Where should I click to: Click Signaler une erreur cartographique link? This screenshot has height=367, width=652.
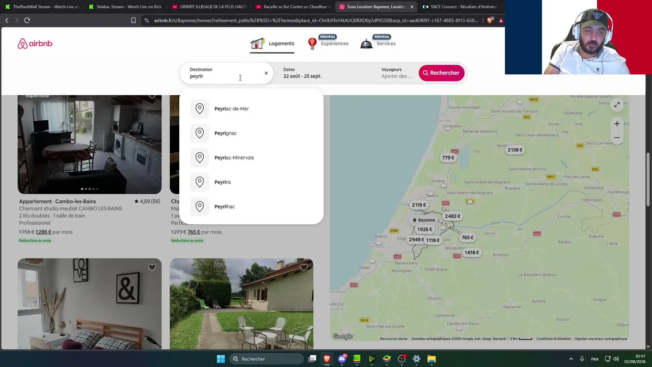tap(601, 338)
